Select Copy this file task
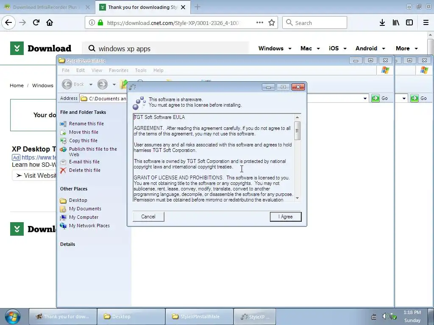 [83, 140]
